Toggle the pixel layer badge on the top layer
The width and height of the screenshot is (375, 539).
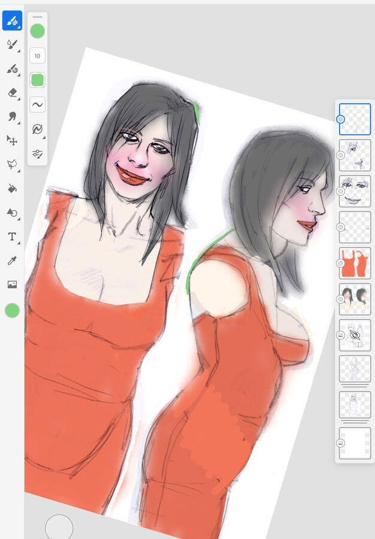[x=340, y=119]
